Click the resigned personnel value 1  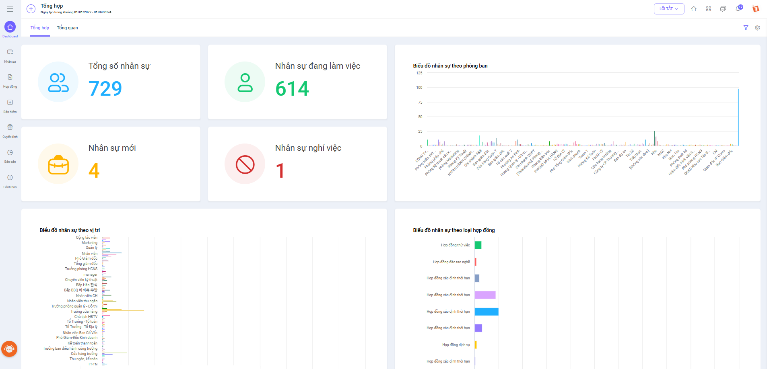click(280, 170)
